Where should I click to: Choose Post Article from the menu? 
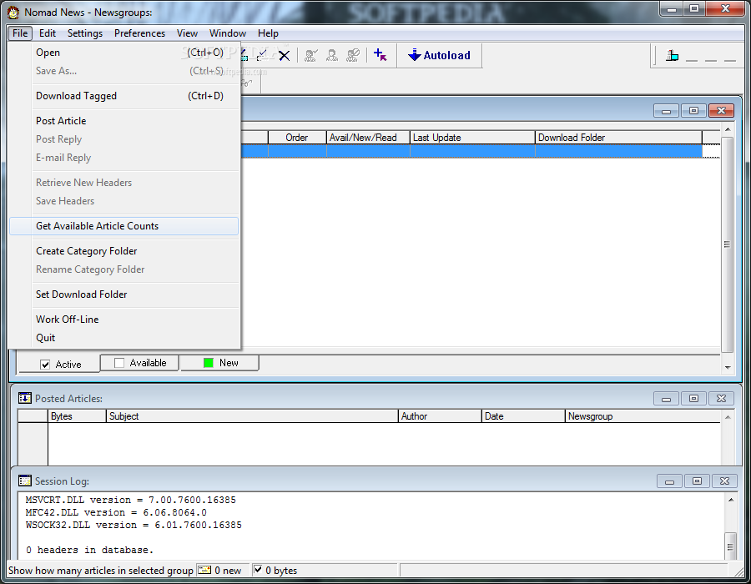(x=124, y=121)
